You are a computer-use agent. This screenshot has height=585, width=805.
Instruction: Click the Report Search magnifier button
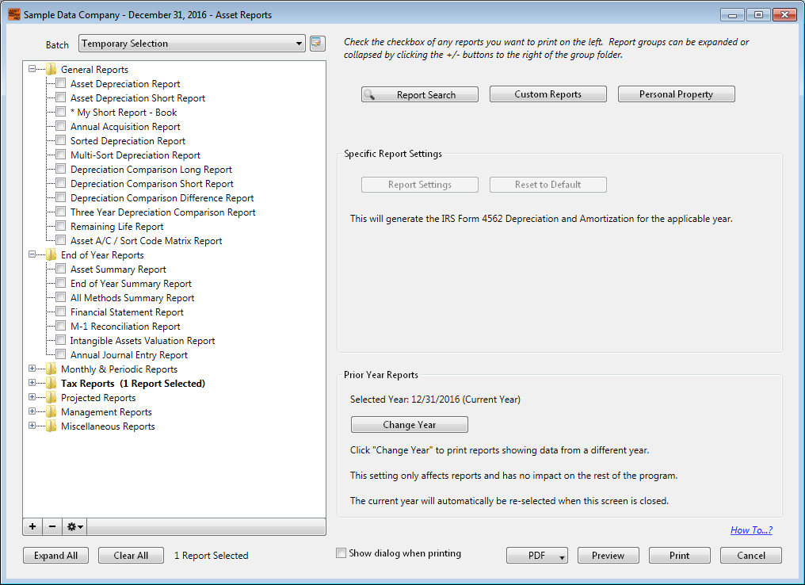420,94
